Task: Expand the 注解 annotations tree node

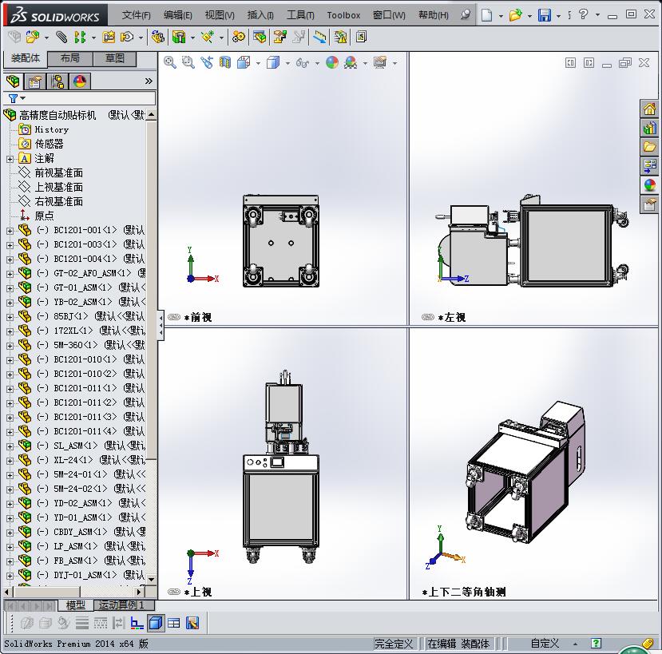Action: (x=10, y=159)
